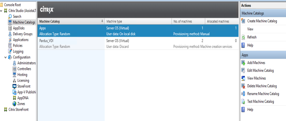The height and width of the screenshot is (121, 286).
Task: Click the green Refresh icon
Action: 243,37
